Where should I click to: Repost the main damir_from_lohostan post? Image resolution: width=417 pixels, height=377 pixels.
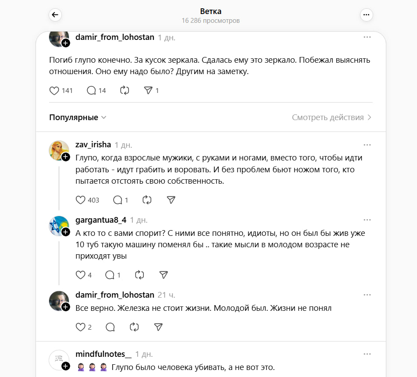pos(125,91)
